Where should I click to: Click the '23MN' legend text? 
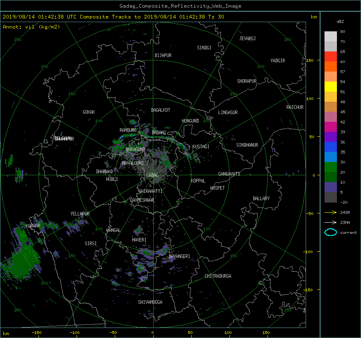point(345,223)
